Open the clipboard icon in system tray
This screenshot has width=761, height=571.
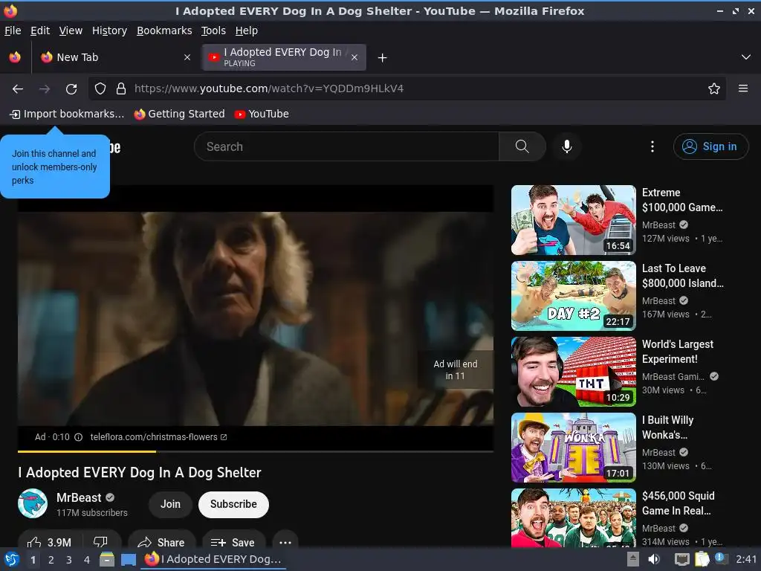click(x=702, y=559)
